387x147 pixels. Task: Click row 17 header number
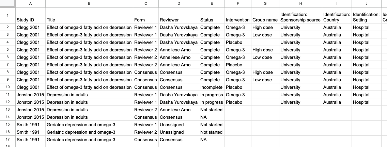[x=7, y=140]
